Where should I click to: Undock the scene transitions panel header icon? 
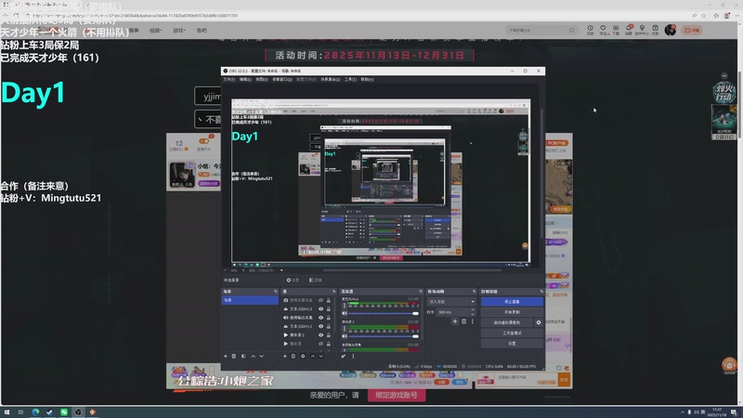coord(474,292)
